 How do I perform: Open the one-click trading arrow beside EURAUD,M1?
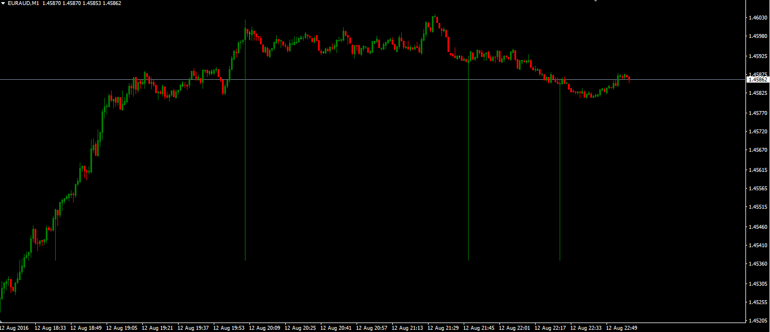pyautogui.click(x=3, y=3)
